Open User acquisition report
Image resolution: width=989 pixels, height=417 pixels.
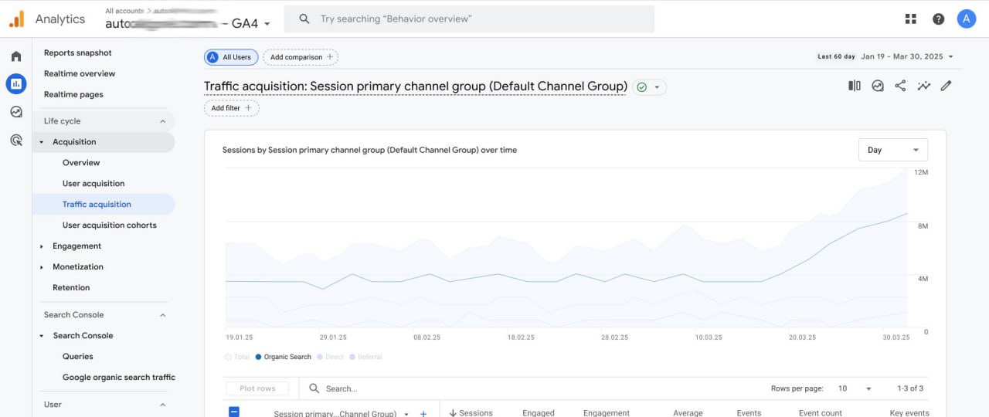tap(93, 184)
